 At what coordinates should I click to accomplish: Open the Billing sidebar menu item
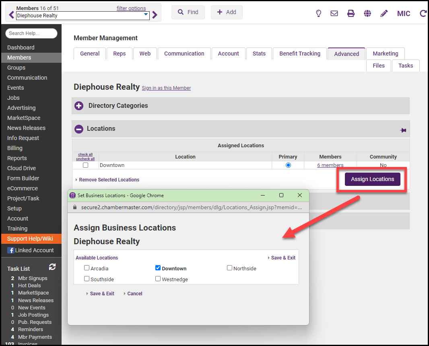click(15, 148)
